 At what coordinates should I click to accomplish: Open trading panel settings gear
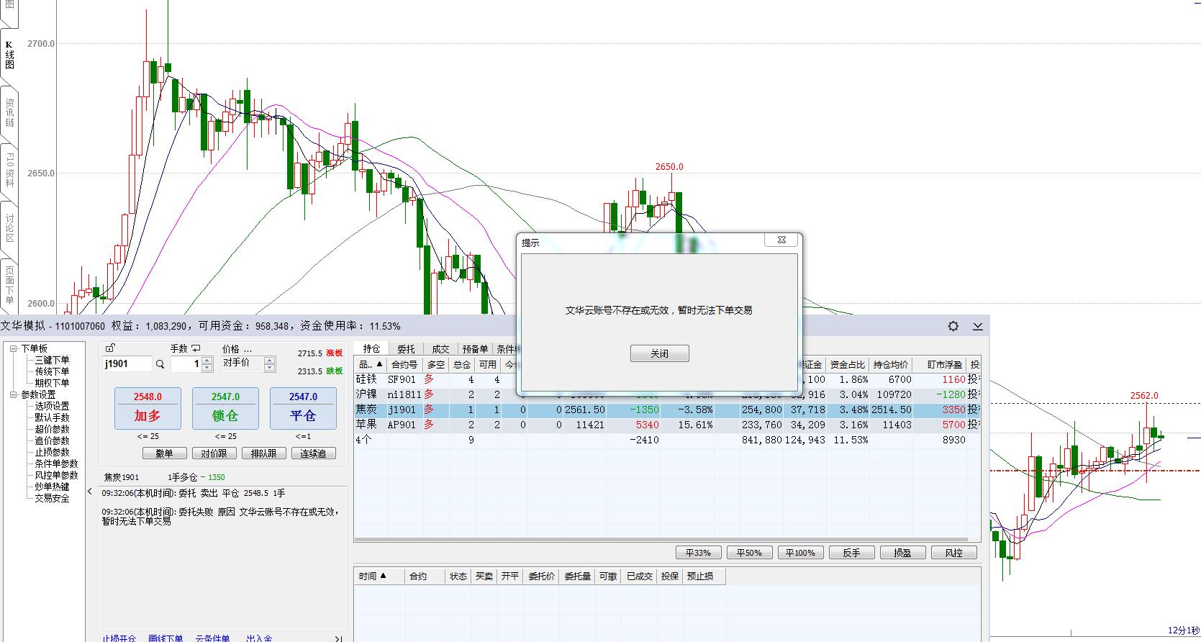point(953,326)
